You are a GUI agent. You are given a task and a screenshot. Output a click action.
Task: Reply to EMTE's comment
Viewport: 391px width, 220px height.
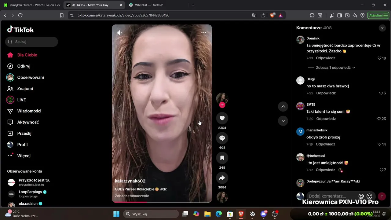(326, 119)
